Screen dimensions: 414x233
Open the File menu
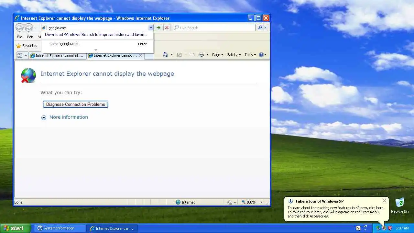click(20, 37)
